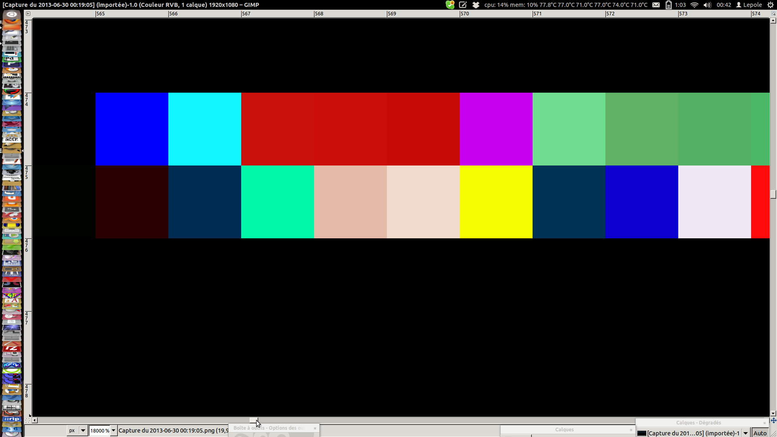This screenshot has height=437, width=777.
Task: Open the system power gear menu
Action: (771, 5)
